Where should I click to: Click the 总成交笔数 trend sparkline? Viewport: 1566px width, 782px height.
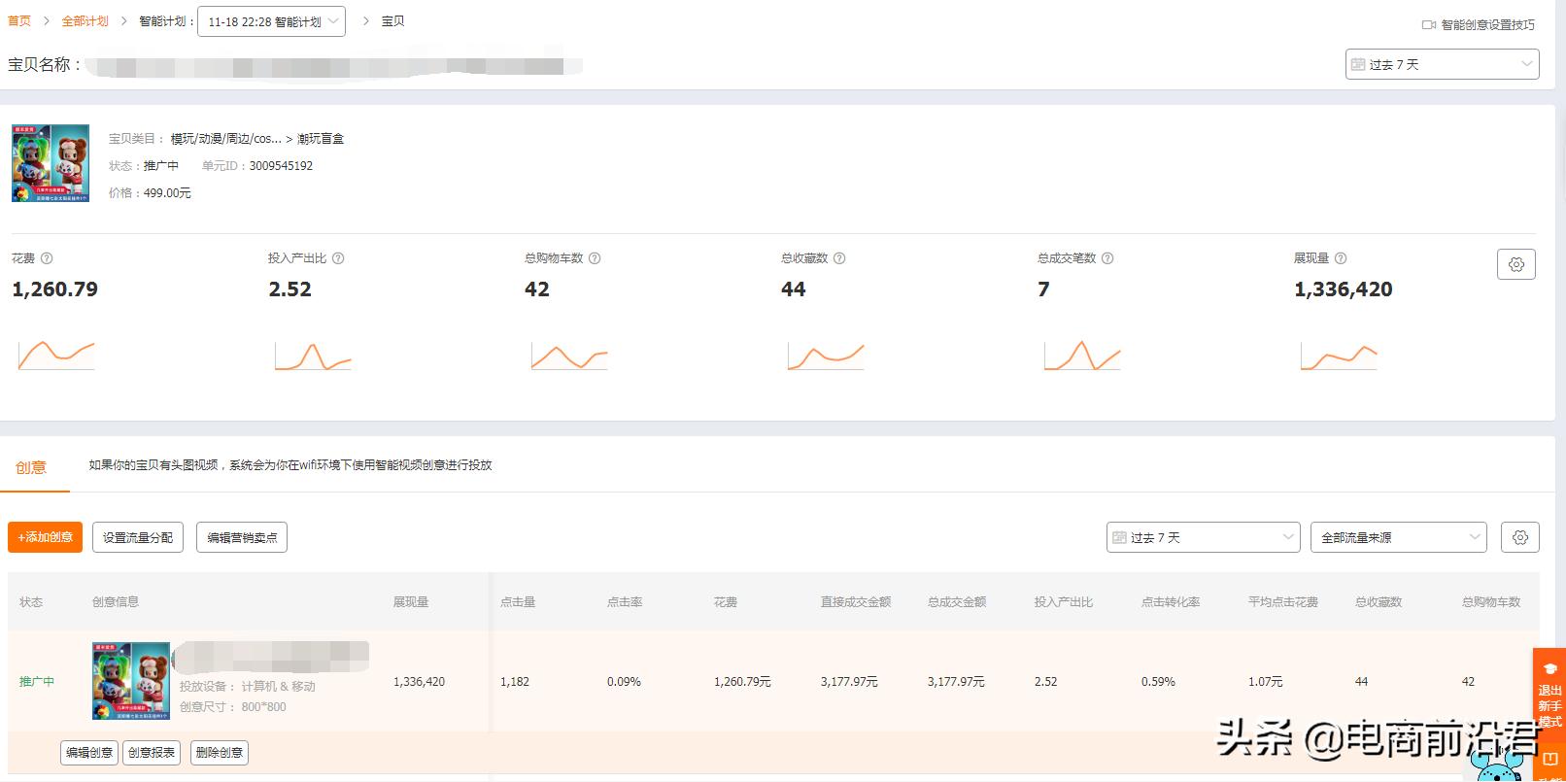tap(1082, 355)
